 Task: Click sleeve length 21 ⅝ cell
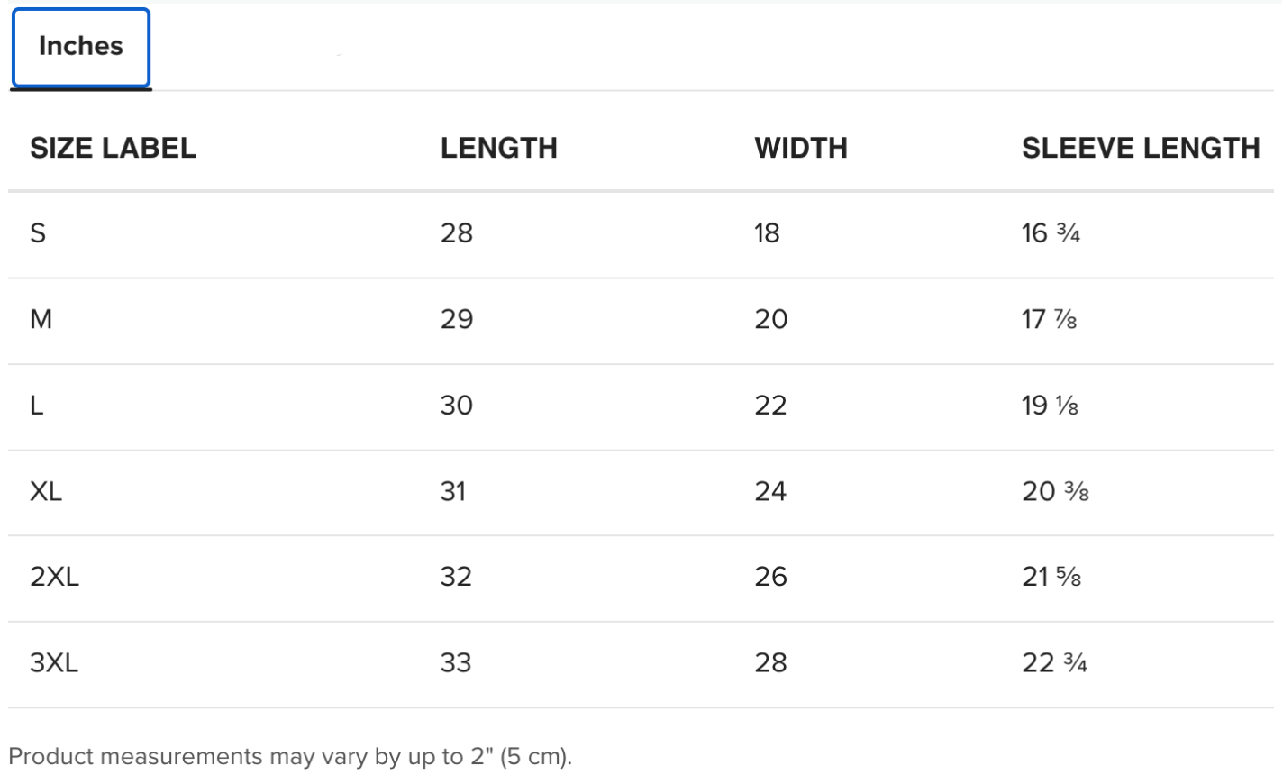pos(1051,577)
